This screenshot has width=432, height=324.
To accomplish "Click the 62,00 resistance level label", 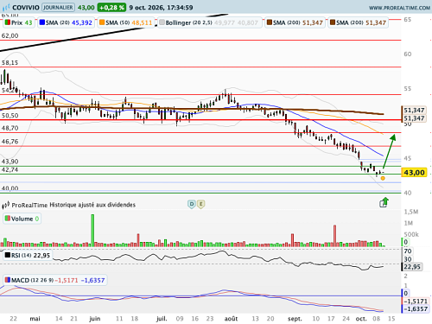I will [10, 35].
